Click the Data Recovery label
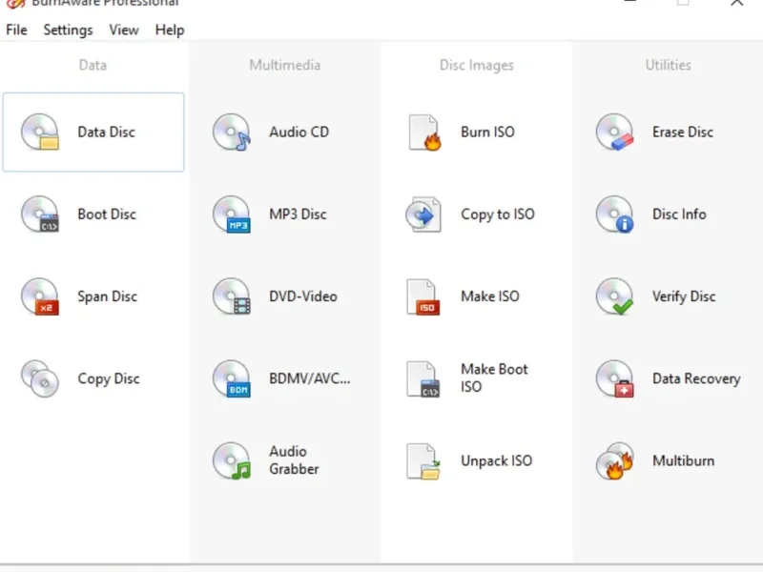This screenshot has width=763, height=572. coord(696,378)
